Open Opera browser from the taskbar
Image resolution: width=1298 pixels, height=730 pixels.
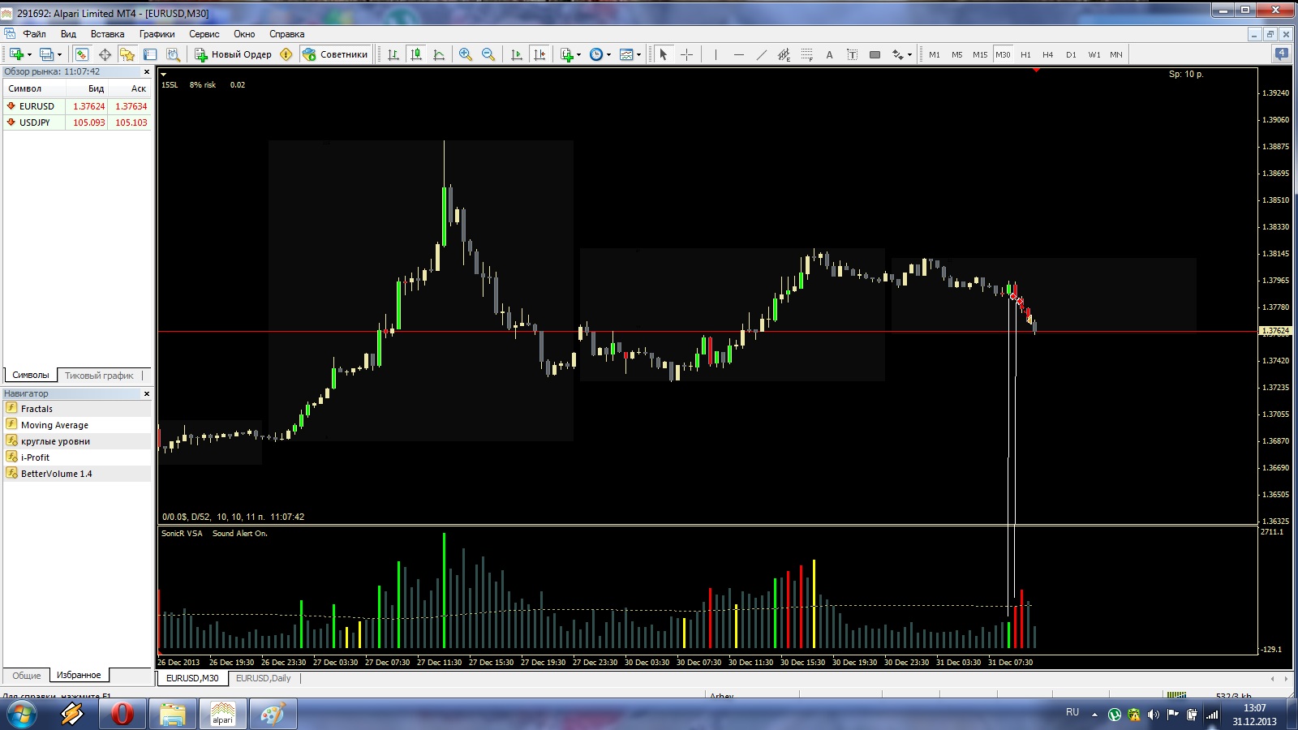[122, 715]
